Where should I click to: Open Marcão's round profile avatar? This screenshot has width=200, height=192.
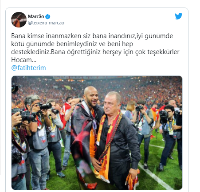point(19,20)
